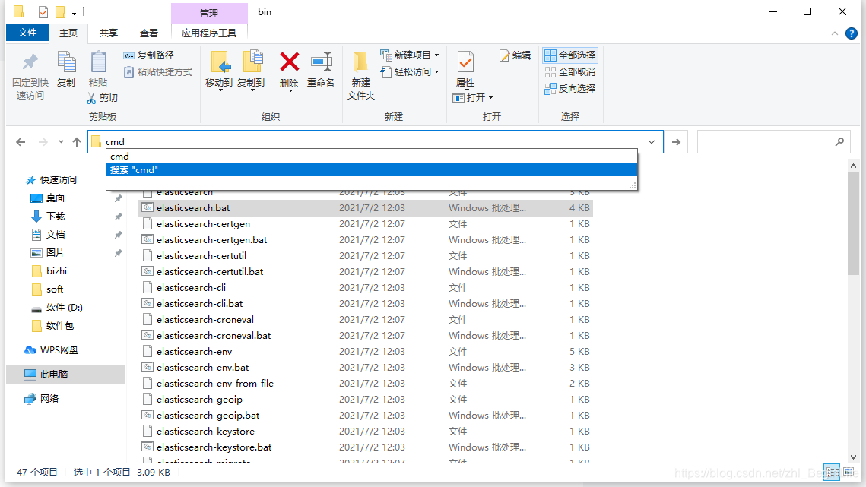Screen dimensions: 866x487
Task: Click Select none (全部取消)
Action: point(570,71)
